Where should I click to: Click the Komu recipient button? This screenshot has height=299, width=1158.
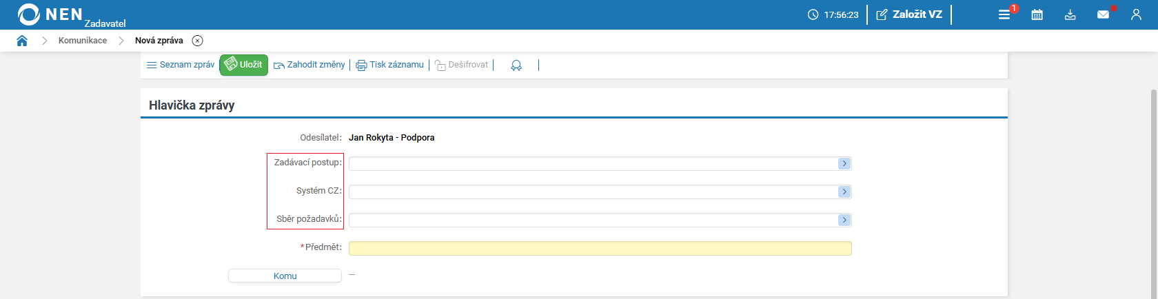click(285, 276)
